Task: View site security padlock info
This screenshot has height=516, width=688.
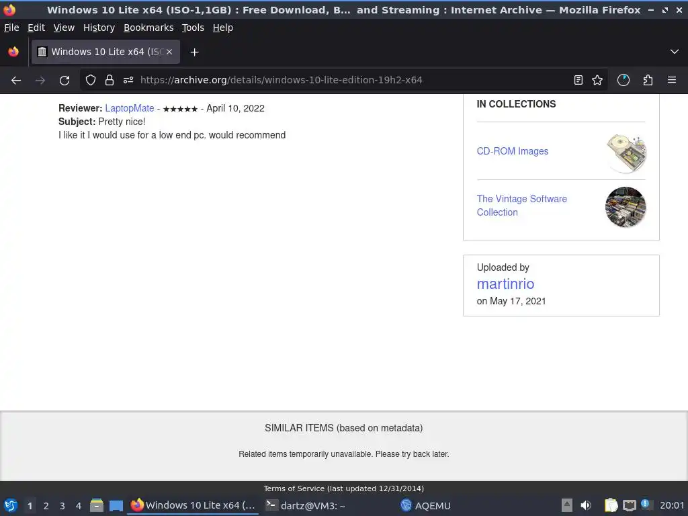Action: 110,81
